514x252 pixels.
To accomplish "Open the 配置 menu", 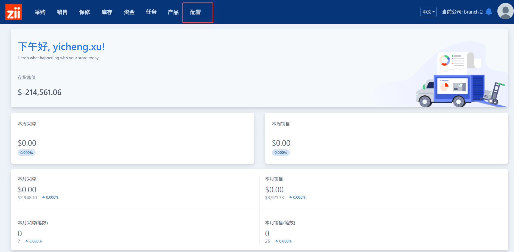I will coord(196,12).
